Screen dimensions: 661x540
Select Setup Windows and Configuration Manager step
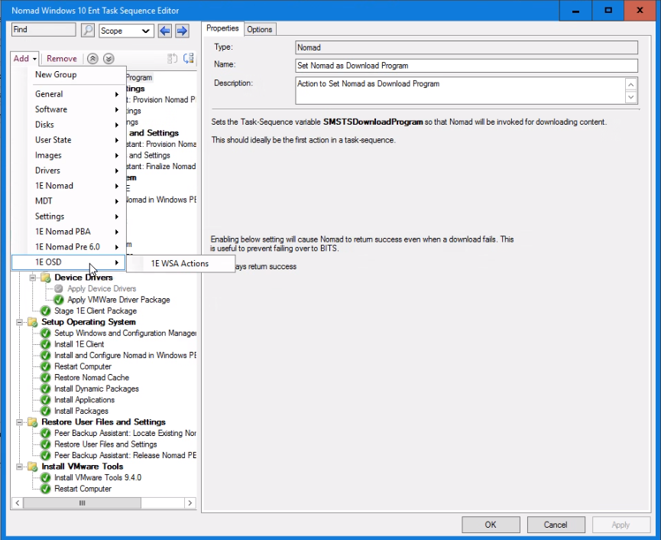[125, 333]
